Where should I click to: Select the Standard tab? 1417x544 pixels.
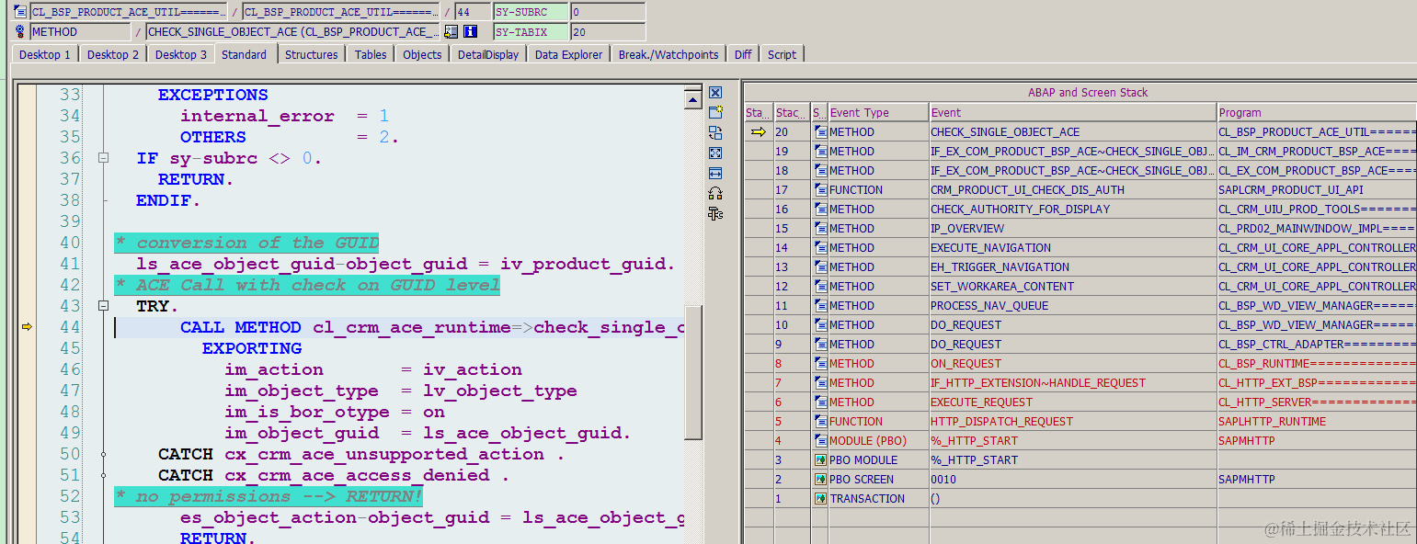[x=245, y=54]
